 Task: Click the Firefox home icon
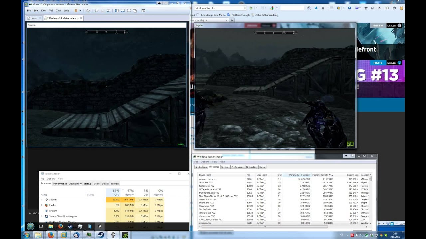(323, 8)
